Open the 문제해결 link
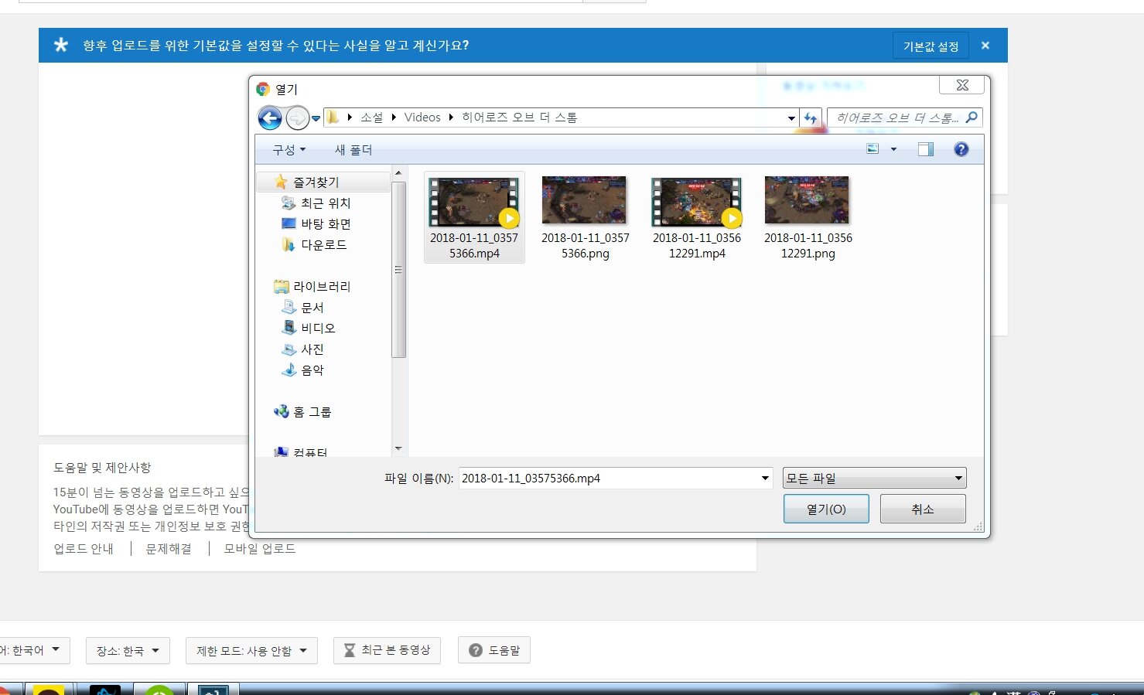The width and height of the screenshot is (1144, 695). (169, 548)
